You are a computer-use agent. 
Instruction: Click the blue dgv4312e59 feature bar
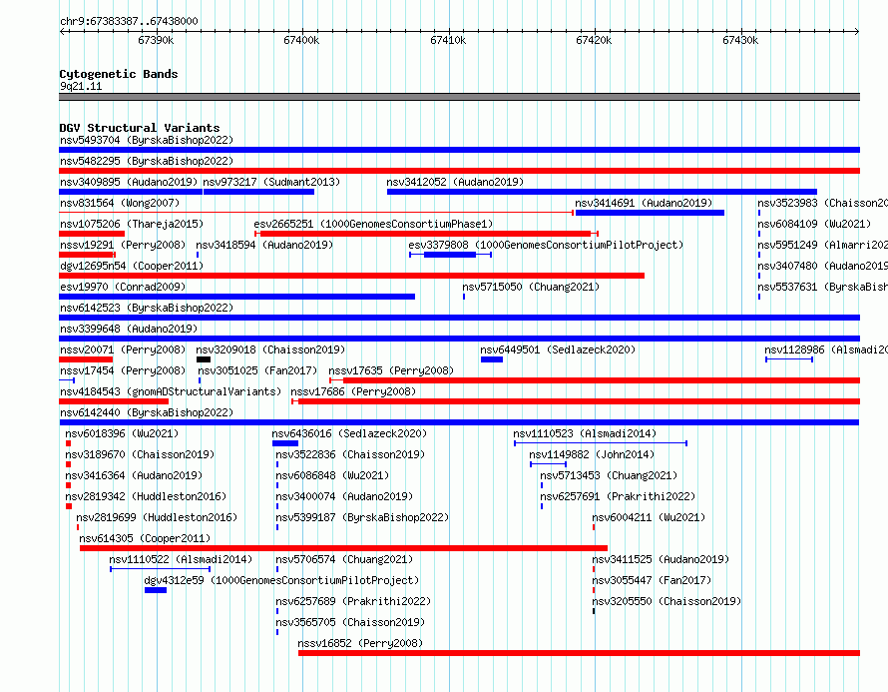point(156,590)
